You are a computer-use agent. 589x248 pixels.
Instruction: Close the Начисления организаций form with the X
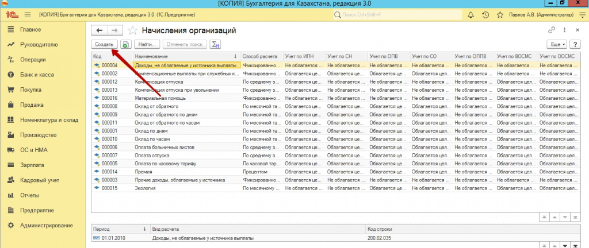coord(577,30)
